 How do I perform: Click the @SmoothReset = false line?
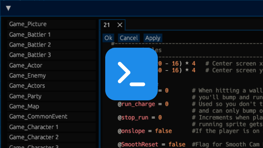click(x=152, y=144)
